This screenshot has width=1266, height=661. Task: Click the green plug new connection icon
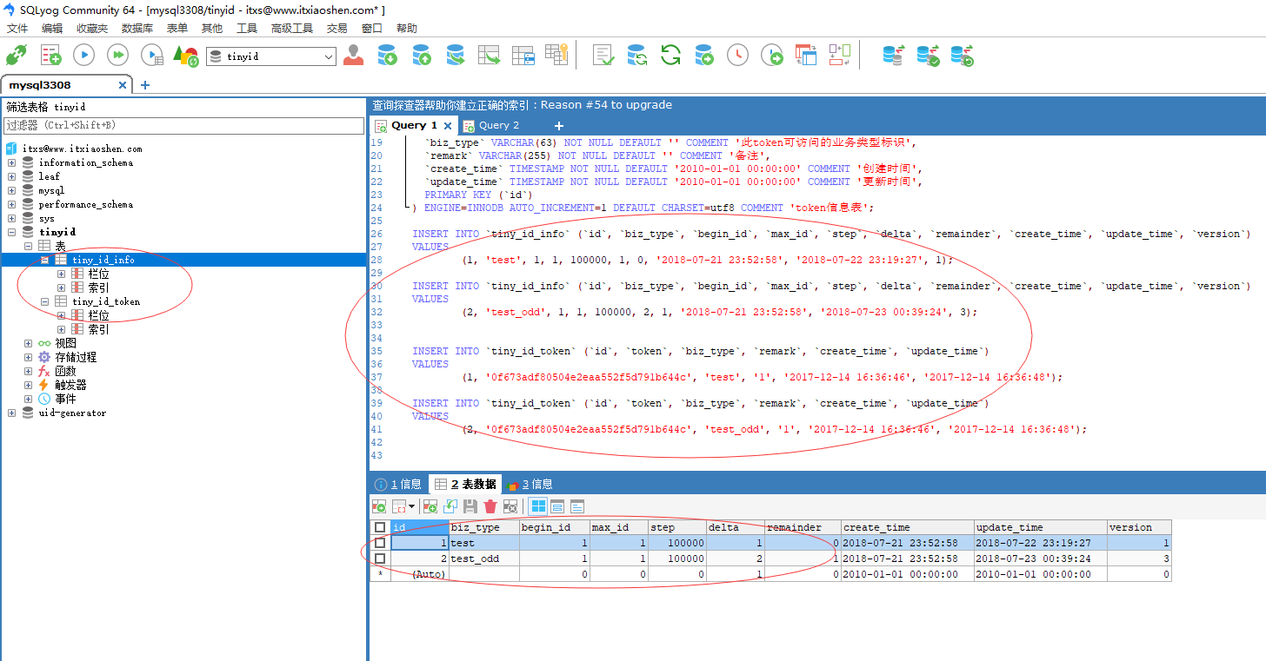pyautogui.click(x=16, y=56)
